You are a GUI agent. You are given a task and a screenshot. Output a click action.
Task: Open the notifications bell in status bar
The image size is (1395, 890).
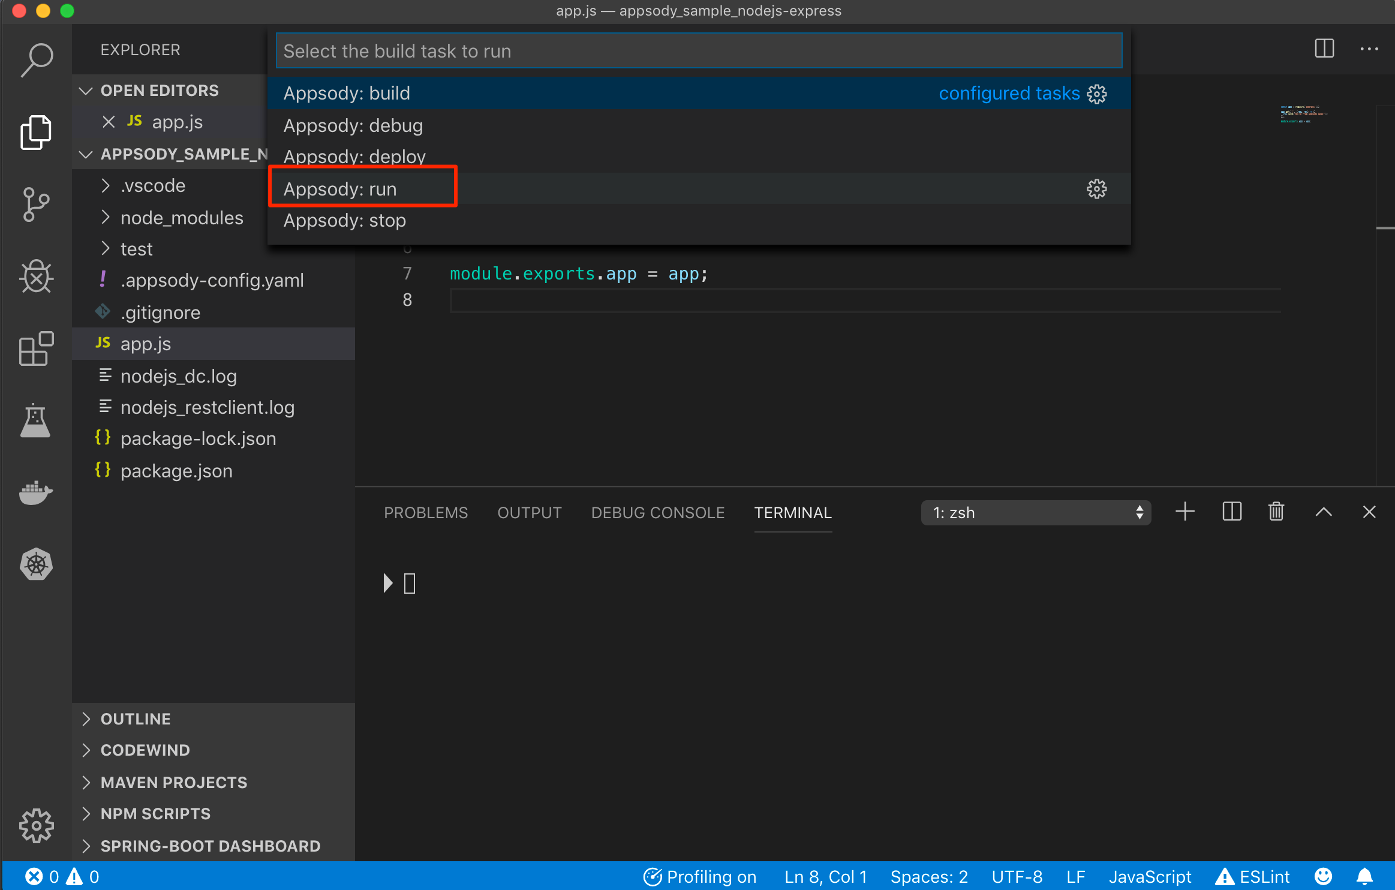[x=1364, y=877]
